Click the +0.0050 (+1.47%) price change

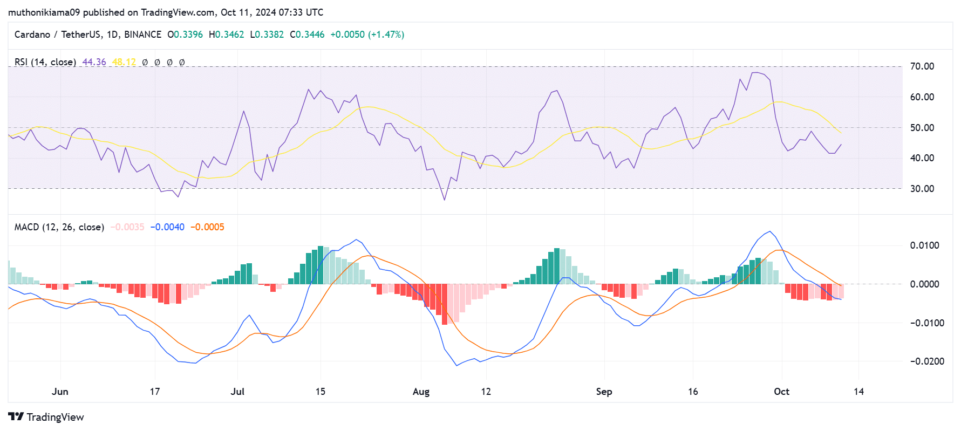(367, 35)
